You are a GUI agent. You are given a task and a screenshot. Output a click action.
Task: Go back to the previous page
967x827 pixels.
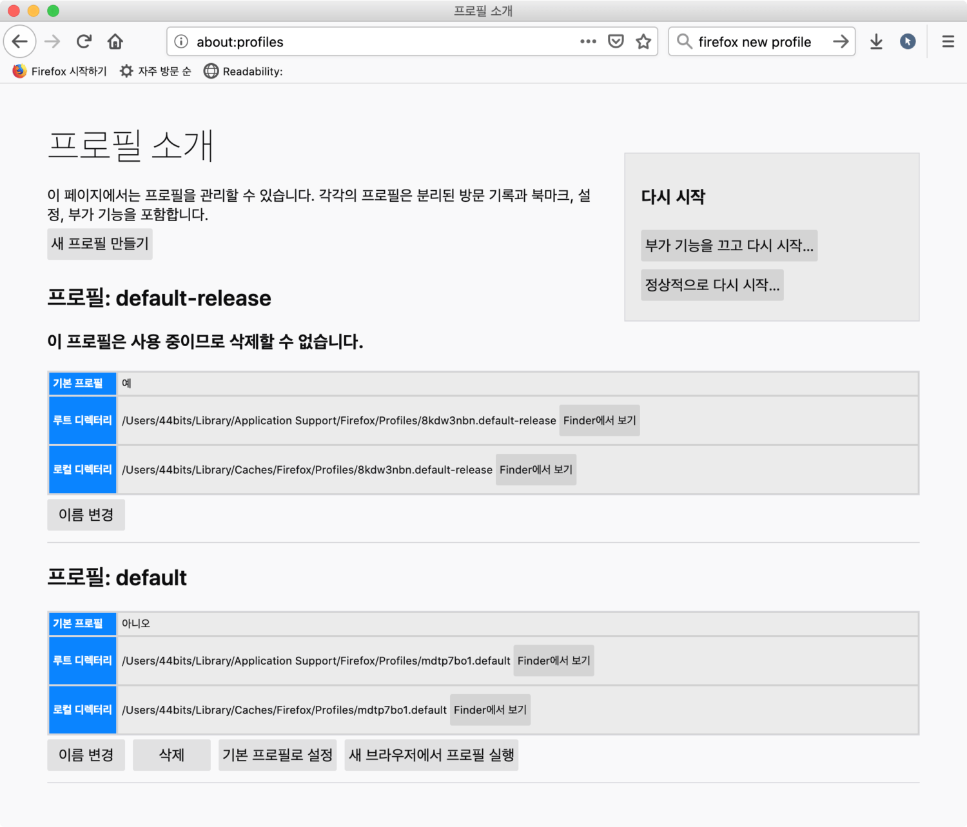coord(20,42)
